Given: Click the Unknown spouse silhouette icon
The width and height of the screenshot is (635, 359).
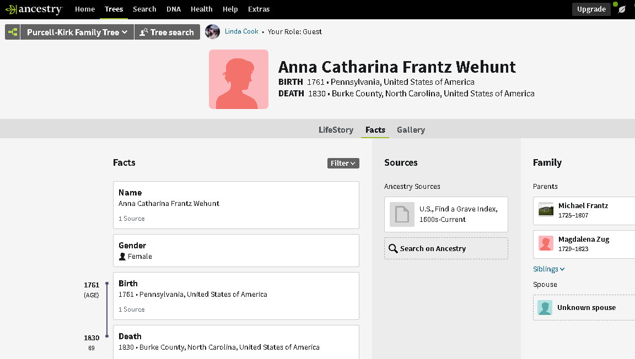Looking at the screenshot, I should tap(545, 308).
